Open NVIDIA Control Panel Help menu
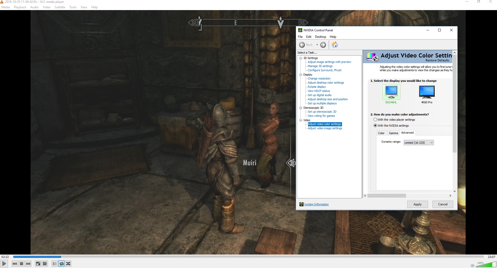This screenshot has height=268, width=497. (333, 37)
